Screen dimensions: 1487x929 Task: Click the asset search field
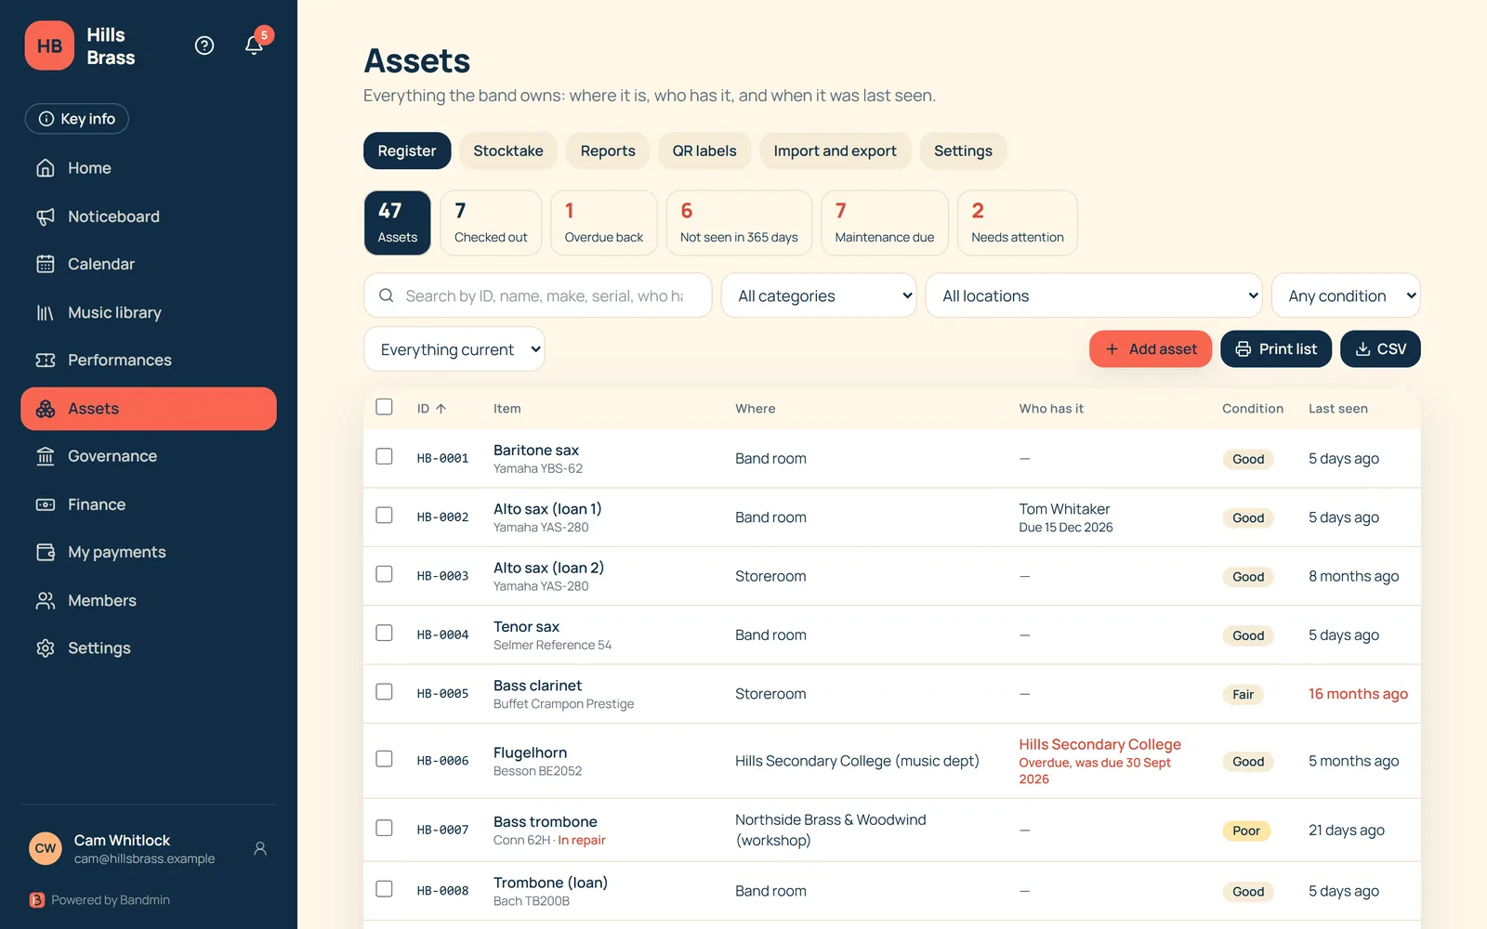coord(538,295)
